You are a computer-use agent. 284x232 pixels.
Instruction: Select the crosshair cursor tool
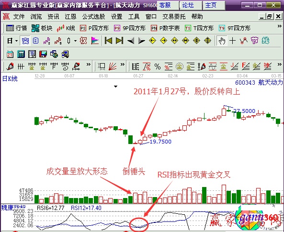pos(232,41)
